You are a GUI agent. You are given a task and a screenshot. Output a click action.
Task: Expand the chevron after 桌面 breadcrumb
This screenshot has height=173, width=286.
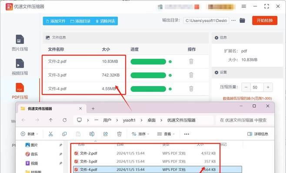tap(161, 120)
